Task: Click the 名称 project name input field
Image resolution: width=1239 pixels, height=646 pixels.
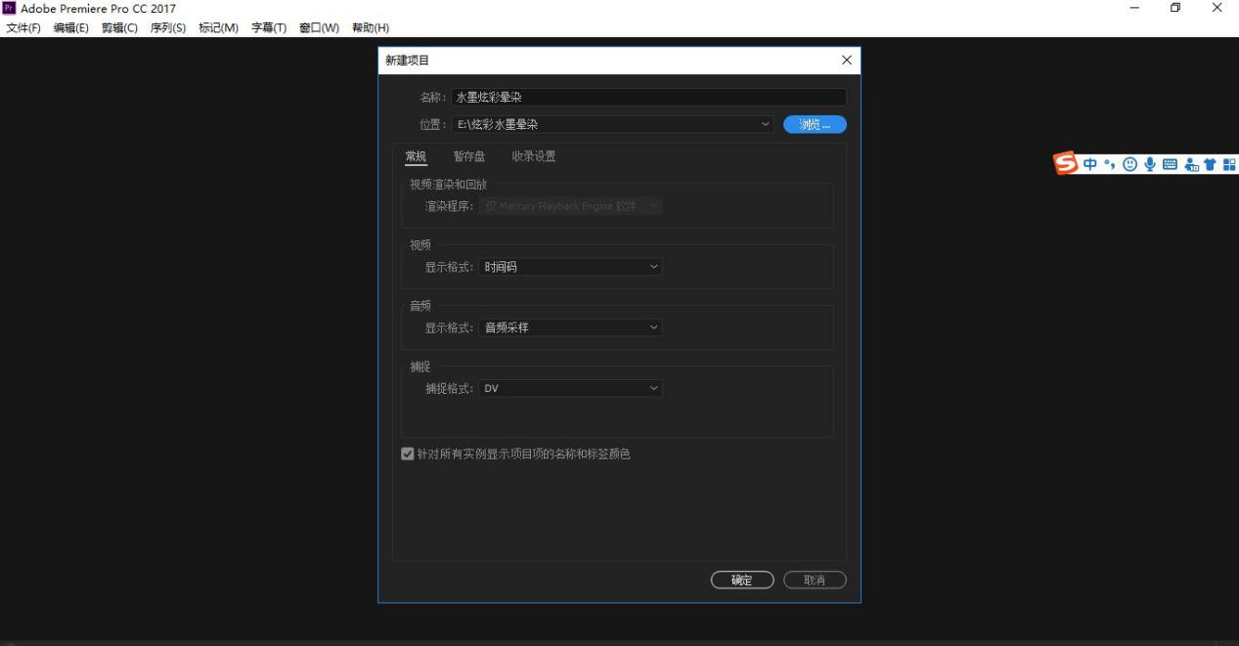Action: [x=649, y=98]
